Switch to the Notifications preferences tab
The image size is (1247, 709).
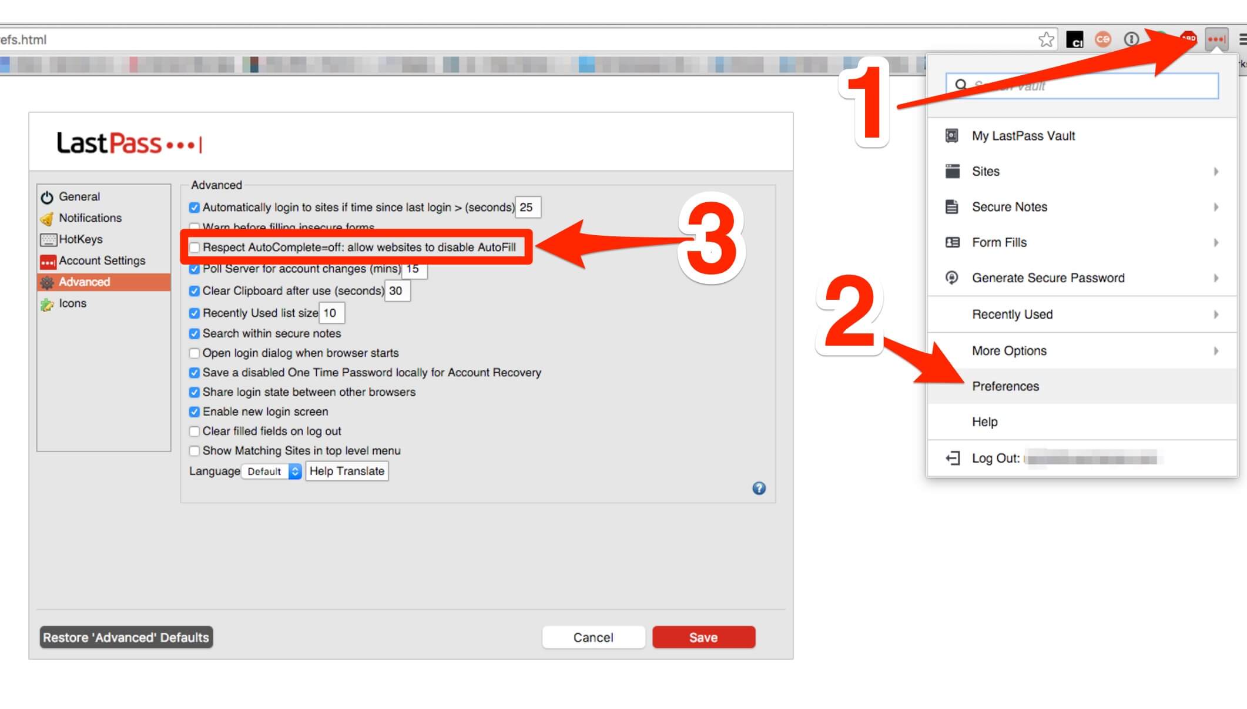point(104,218)
